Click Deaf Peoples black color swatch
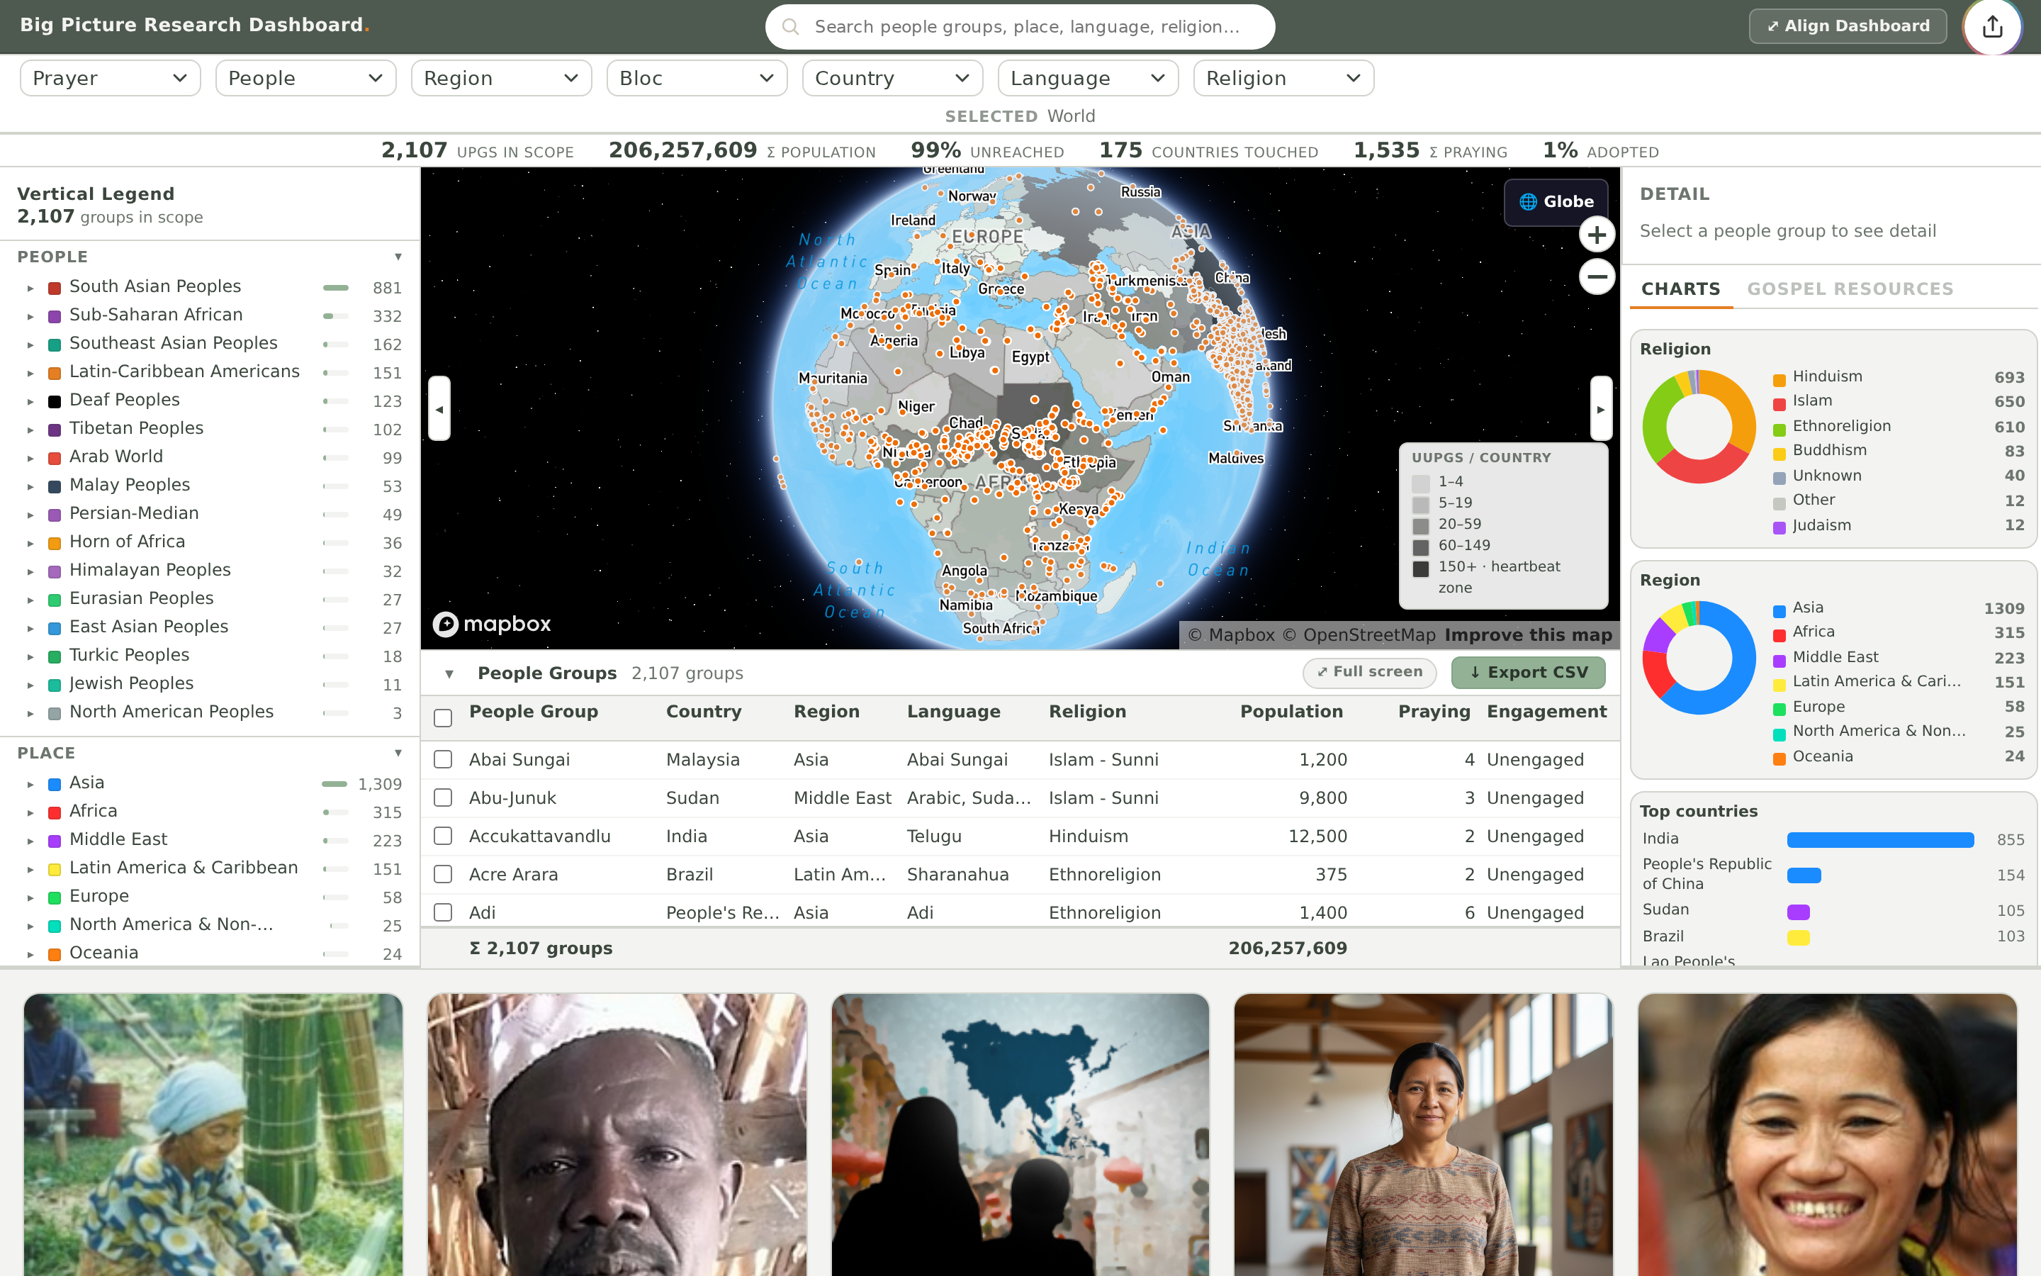The width and height of the screenshot is (2041, 1276). click(x=55, y=402)
